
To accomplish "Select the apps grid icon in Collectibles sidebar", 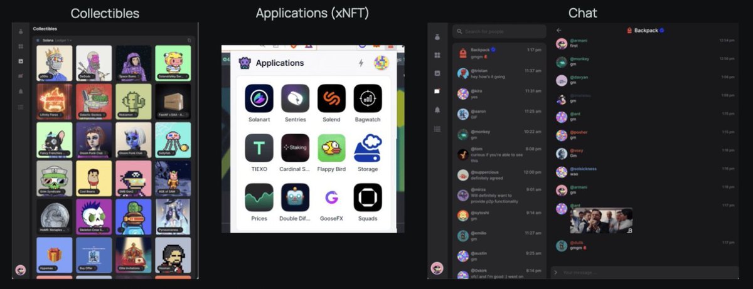I will 21,46.
